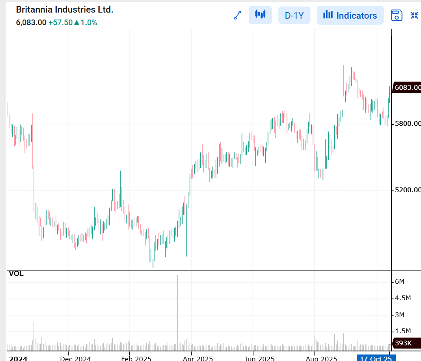
Task: Click the 5800.00 price axis label
Action: (x=408, y=124)
